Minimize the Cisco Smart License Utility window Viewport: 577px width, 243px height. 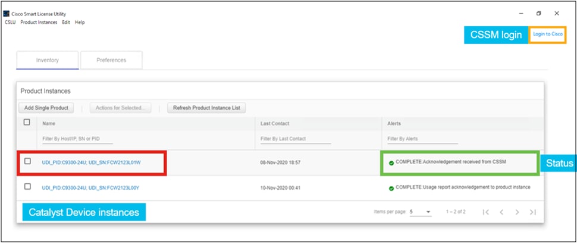[x=521, y=14]
